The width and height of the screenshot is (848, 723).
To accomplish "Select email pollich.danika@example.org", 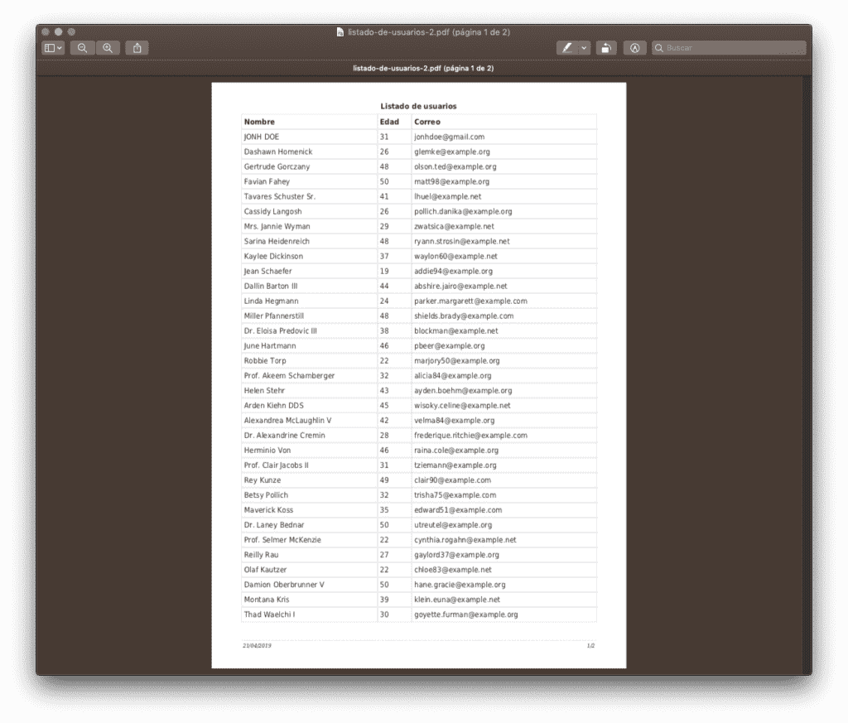I will coord(463,211).
